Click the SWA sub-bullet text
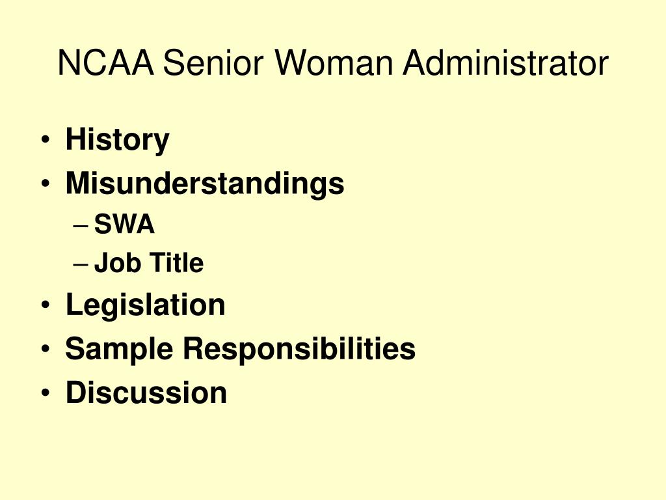This screenshot has height=500, width=666. pyautogui.click(x=124, y=224)
